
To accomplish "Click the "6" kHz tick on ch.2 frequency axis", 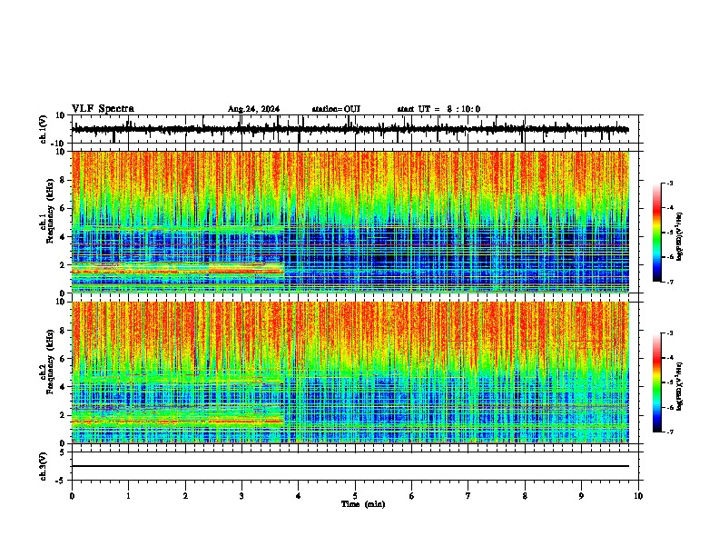I will click(64, 358).
